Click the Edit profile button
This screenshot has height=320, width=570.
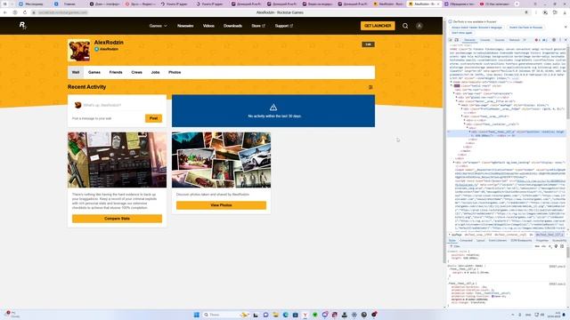(x=368, y=44)
